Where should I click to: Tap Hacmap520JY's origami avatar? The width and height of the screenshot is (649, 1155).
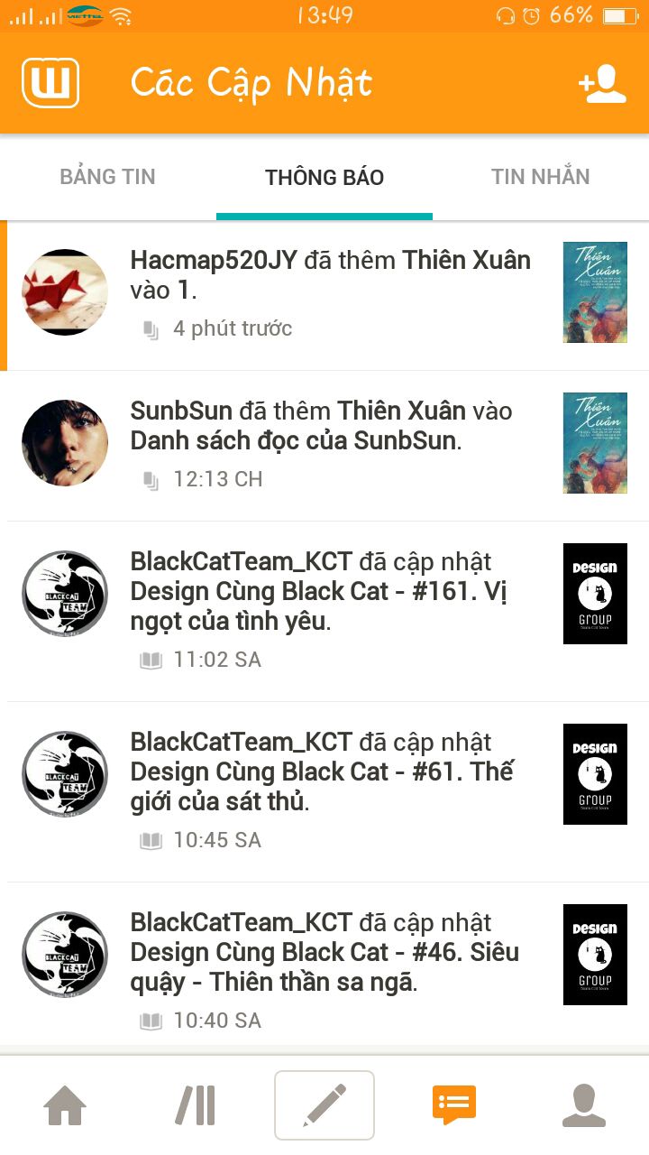[x=65, y=292]
